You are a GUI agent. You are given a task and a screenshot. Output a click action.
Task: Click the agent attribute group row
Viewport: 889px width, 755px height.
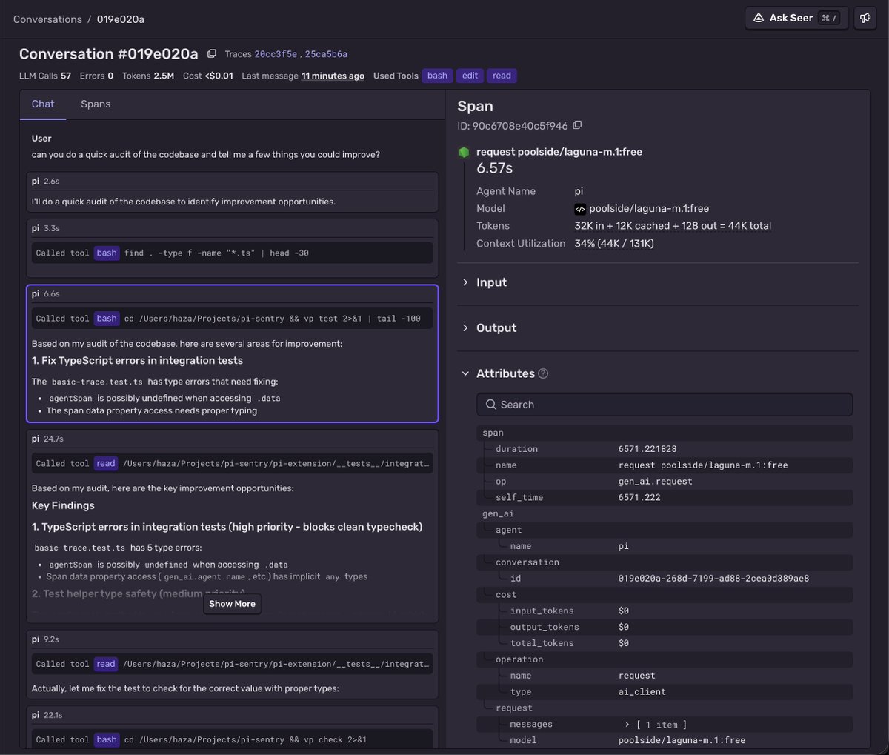(665, 530)
